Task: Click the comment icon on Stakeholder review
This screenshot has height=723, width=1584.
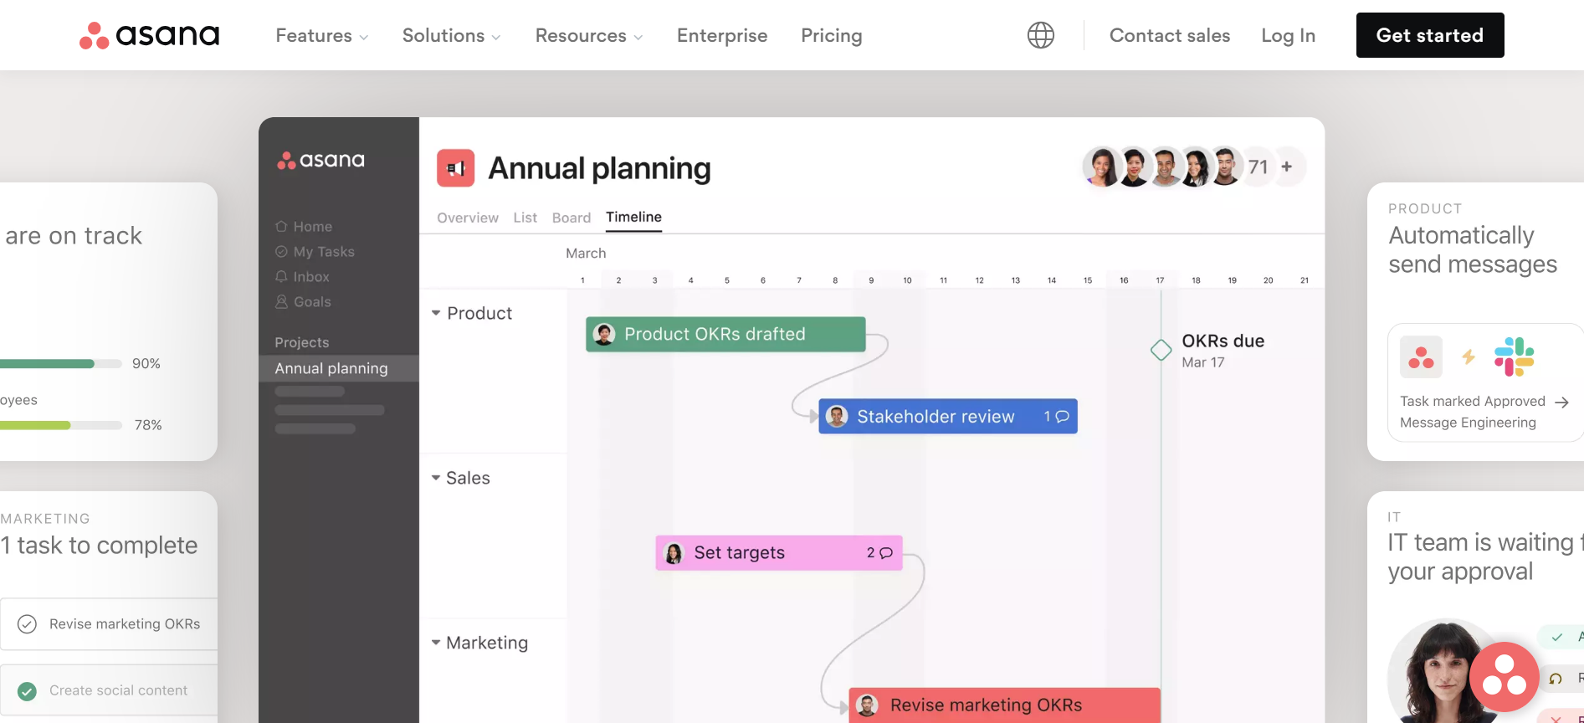Action: pos(1062,417)
